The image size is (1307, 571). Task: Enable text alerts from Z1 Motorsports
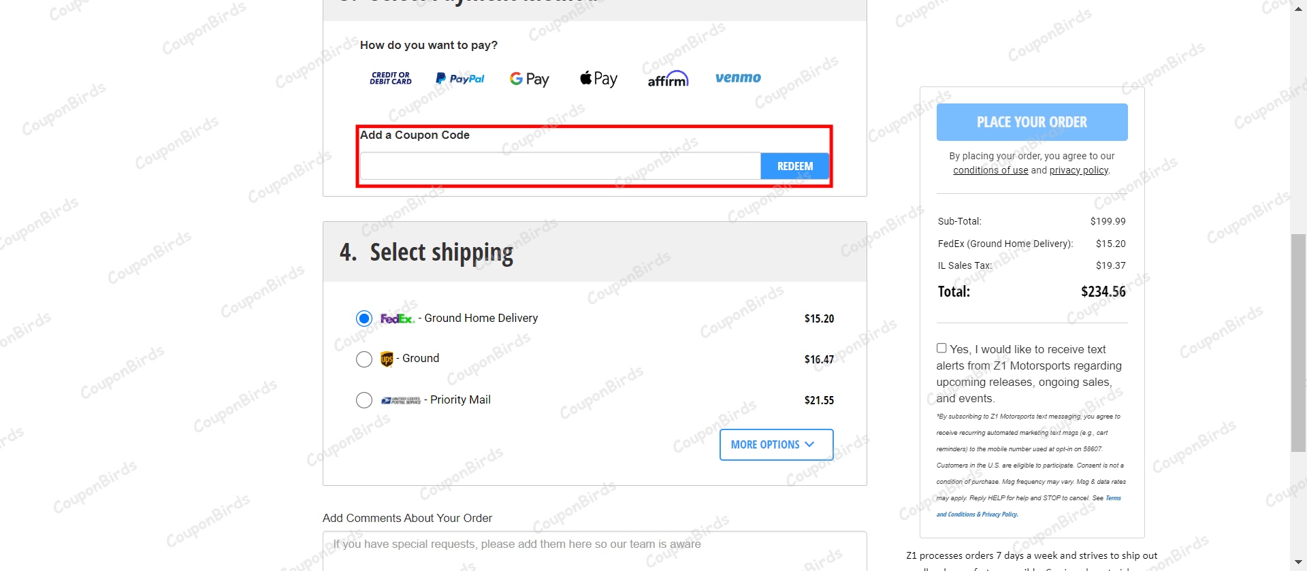pos(941,347)
